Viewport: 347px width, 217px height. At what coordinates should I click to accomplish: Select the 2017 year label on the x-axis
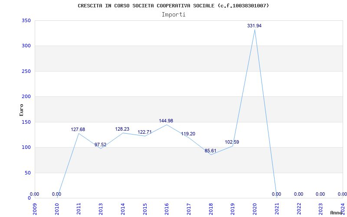[x=189, y=209]
